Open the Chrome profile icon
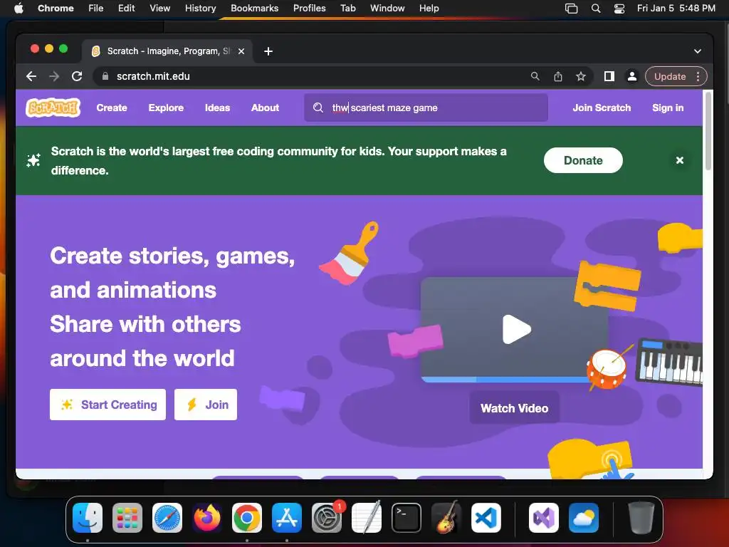 click(x=632, y=76)
